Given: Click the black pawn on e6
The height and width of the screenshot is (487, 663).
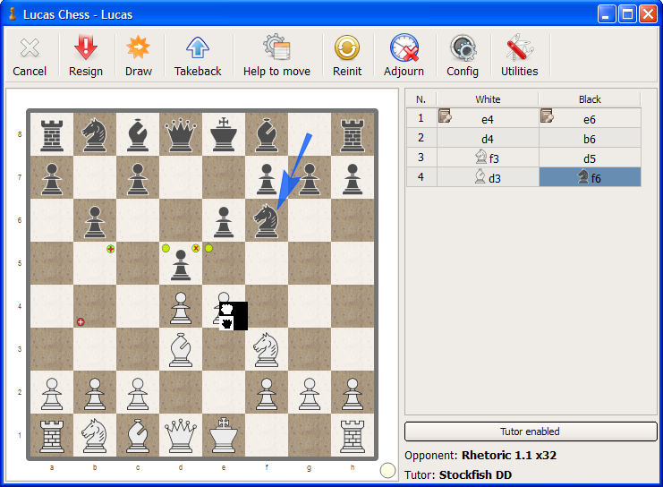Looking at the screenshot, I should 224,222.
